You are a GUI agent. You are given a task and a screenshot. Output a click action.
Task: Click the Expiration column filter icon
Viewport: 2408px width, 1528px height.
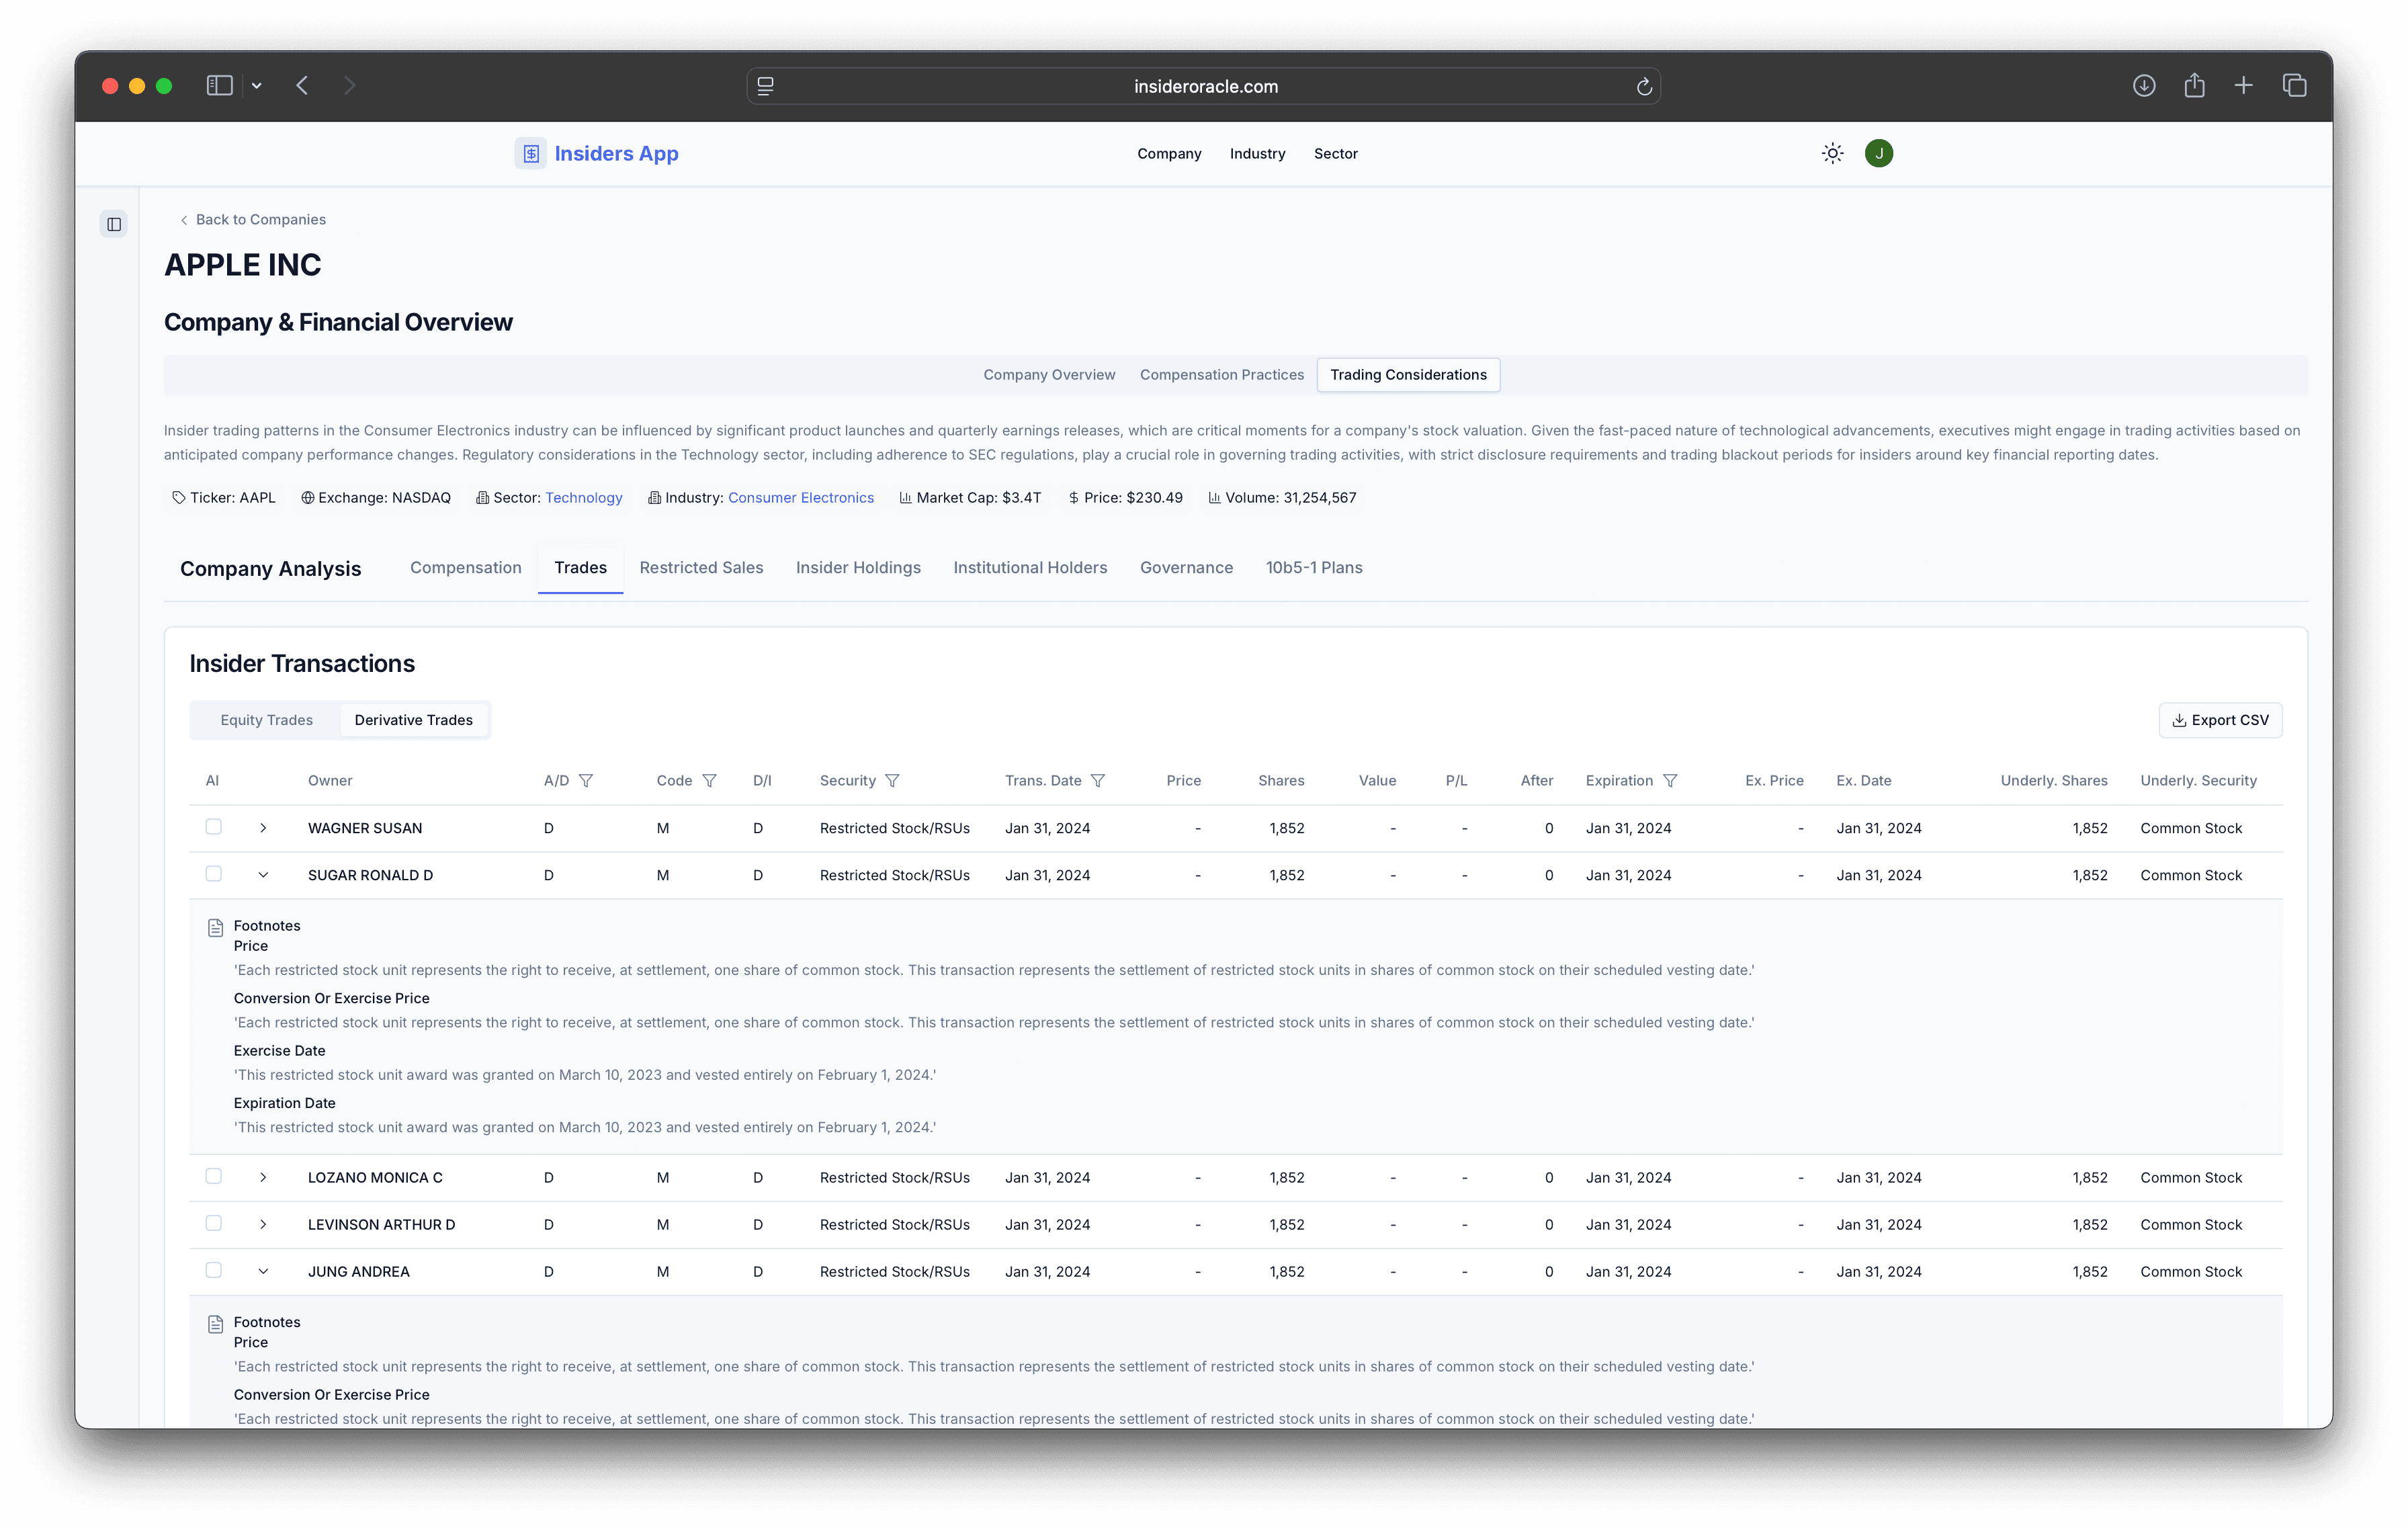click(x=1669, y=780)
